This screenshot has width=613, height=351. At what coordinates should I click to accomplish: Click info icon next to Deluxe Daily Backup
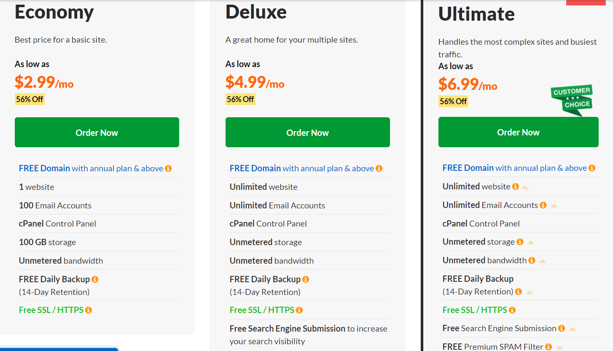(306, 279)
